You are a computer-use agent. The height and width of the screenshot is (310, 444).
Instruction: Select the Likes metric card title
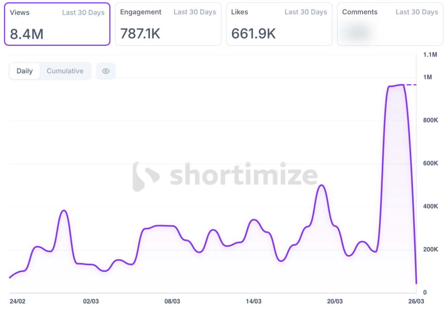[239, 12]
